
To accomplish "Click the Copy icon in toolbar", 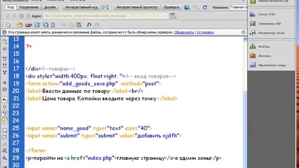I will (71, 25).
